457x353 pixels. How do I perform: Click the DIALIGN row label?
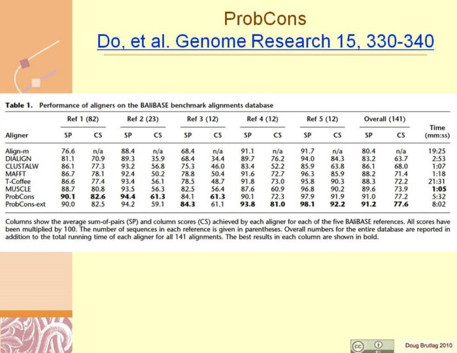click(x=19, y=158)
